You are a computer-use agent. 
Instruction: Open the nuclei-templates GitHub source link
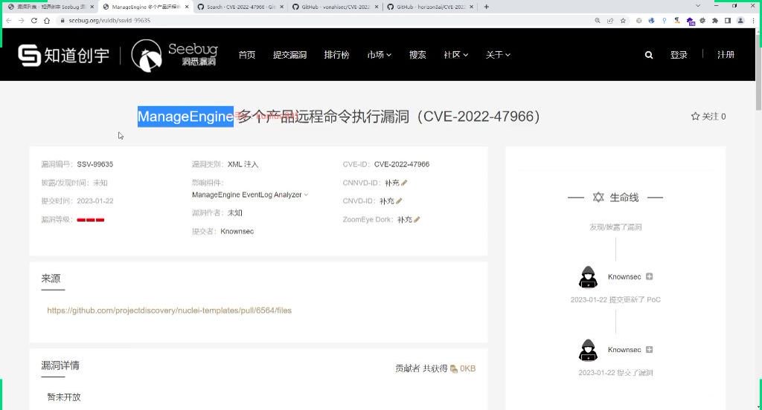169,310
